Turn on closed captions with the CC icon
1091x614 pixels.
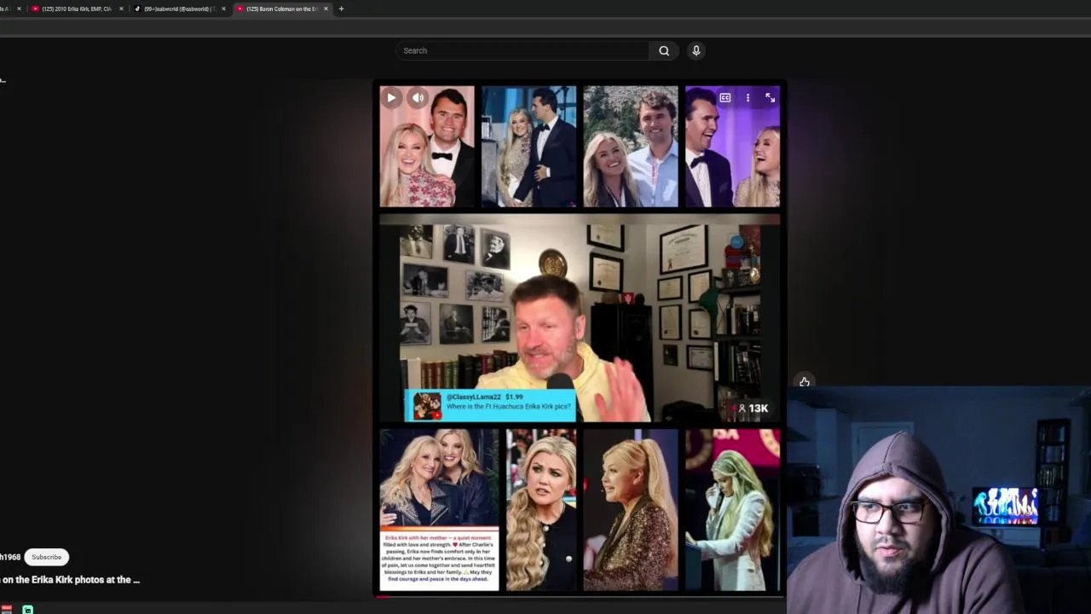pos(725,98)
